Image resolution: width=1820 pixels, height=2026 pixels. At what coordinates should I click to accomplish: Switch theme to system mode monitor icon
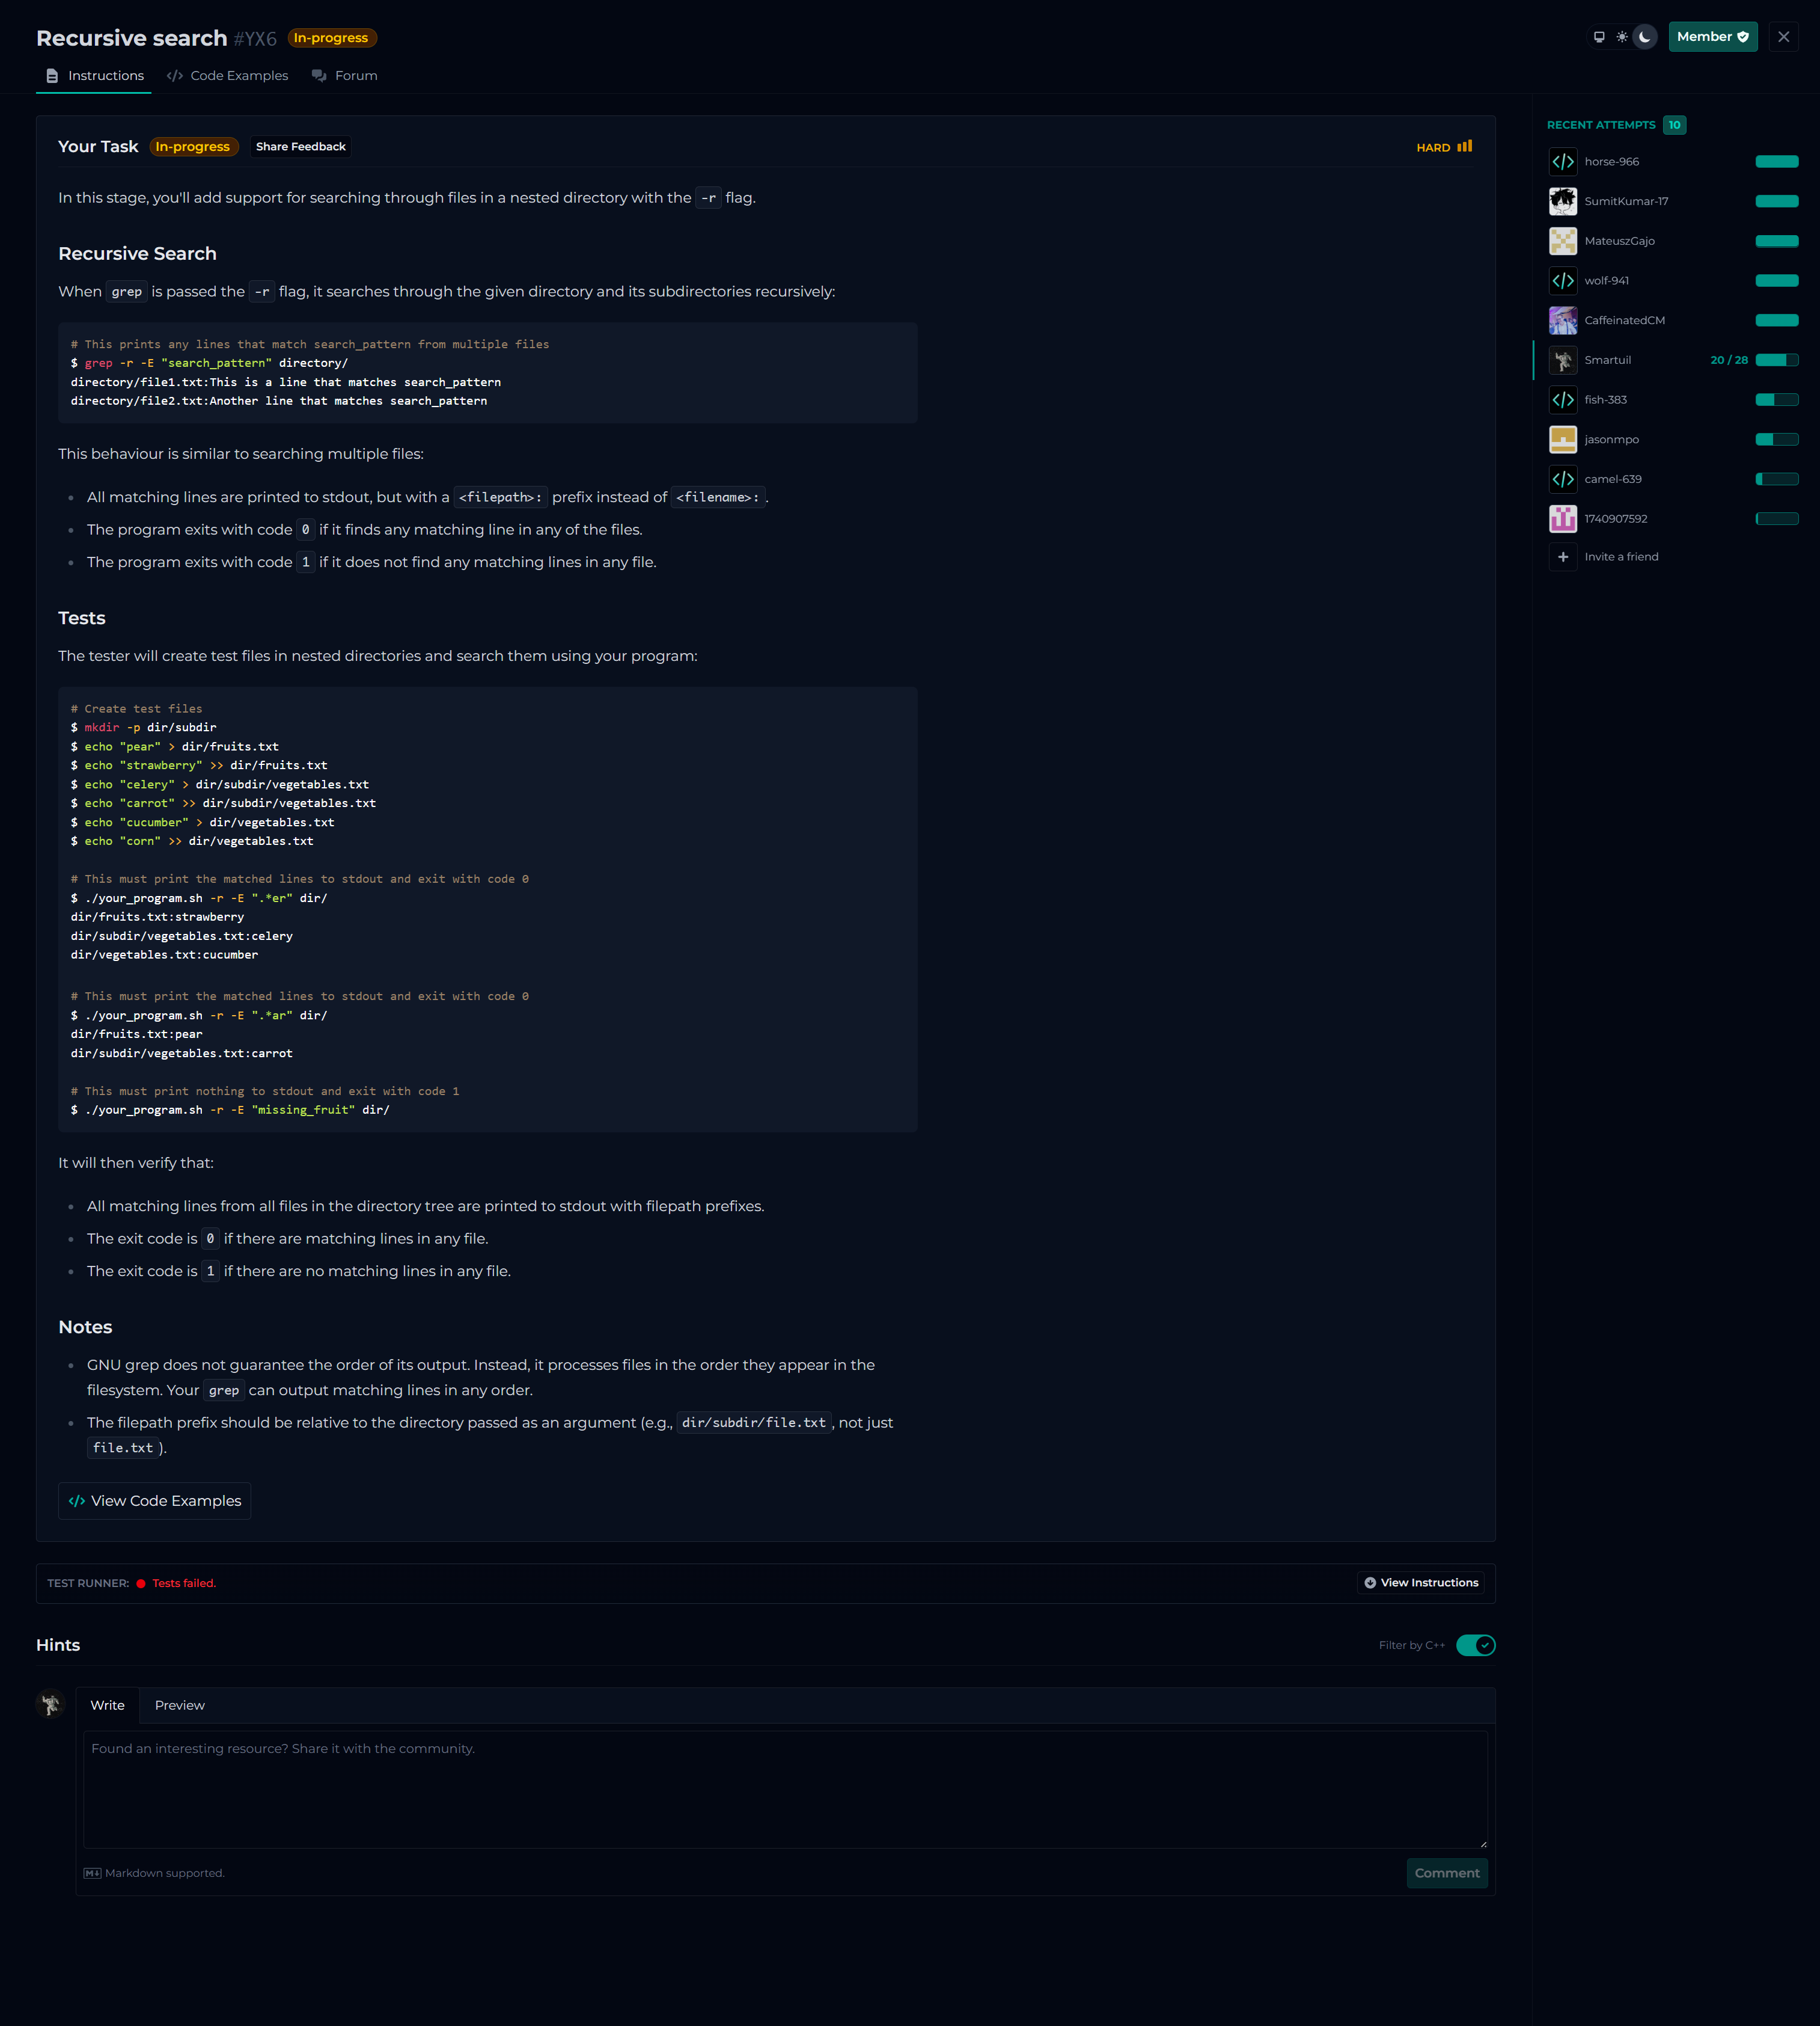(1599, 37)
